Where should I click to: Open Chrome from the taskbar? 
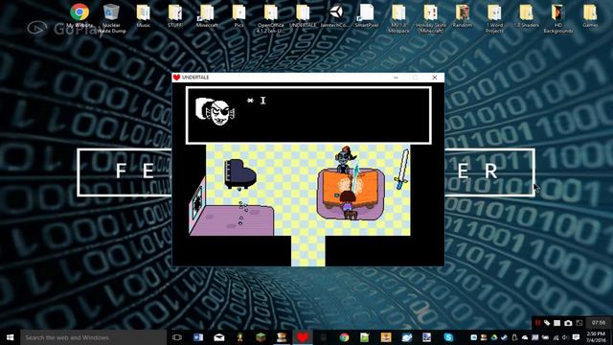tap(344, 337)
